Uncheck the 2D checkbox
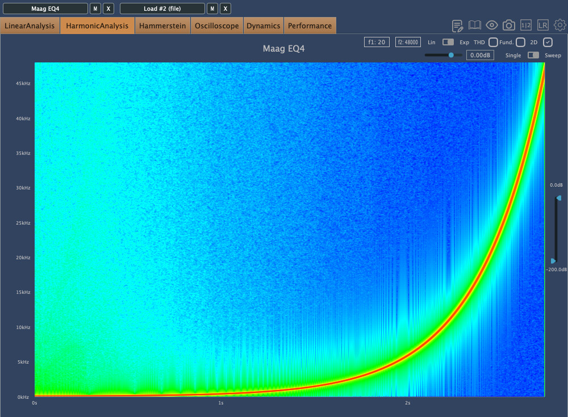The image size is (568, 417). click(x=548, y=43)
